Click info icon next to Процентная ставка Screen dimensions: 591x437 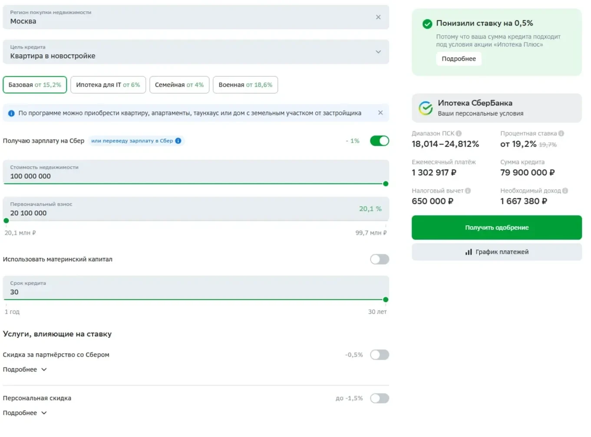pyautogui.click(x=561, y=134)
